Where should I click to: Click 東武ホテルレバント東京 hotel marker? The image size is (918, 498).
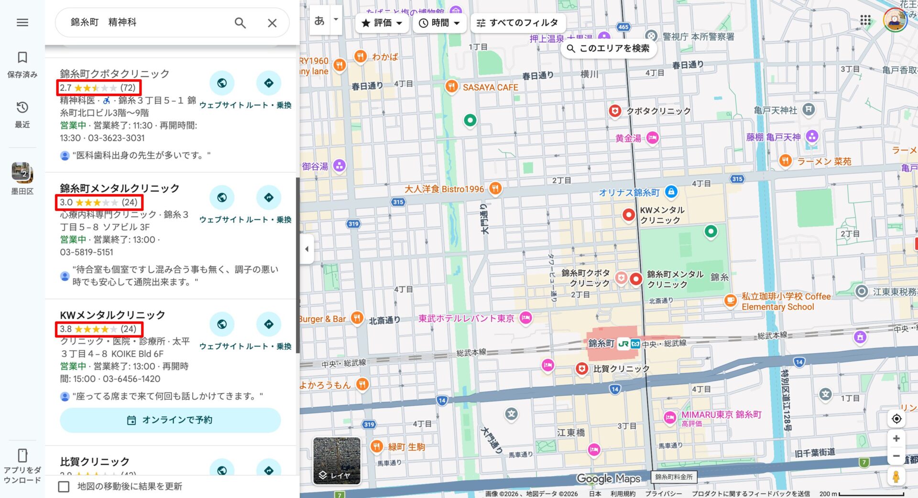525,318
